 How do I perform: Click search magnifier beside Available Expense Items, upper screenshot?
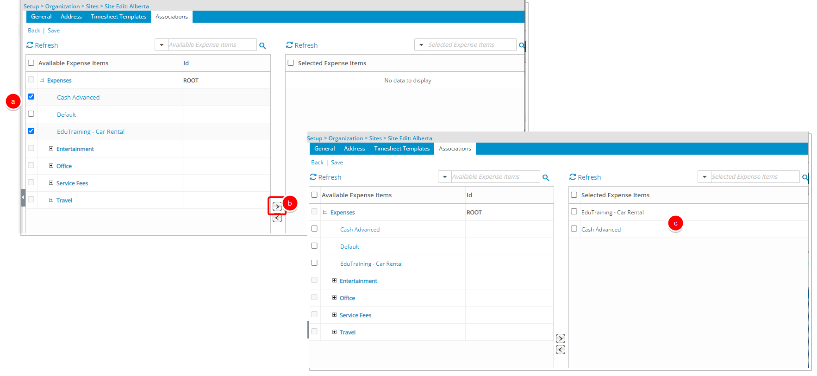(x=262, y=45)
